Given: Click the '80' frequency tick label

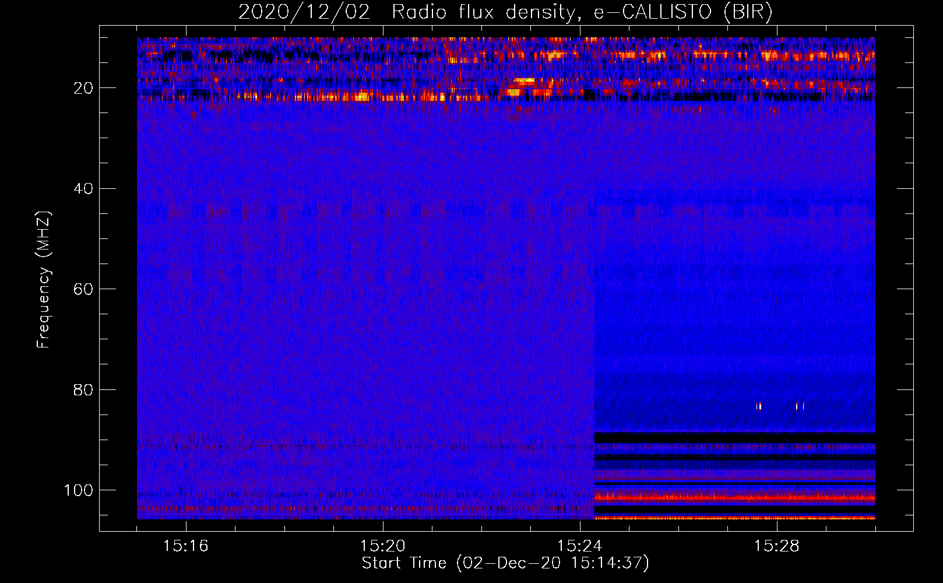Looking at the screenshot, I should [84, 389].
